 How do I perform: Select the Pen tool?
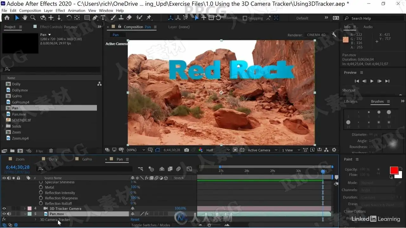(x=95, y=18)
